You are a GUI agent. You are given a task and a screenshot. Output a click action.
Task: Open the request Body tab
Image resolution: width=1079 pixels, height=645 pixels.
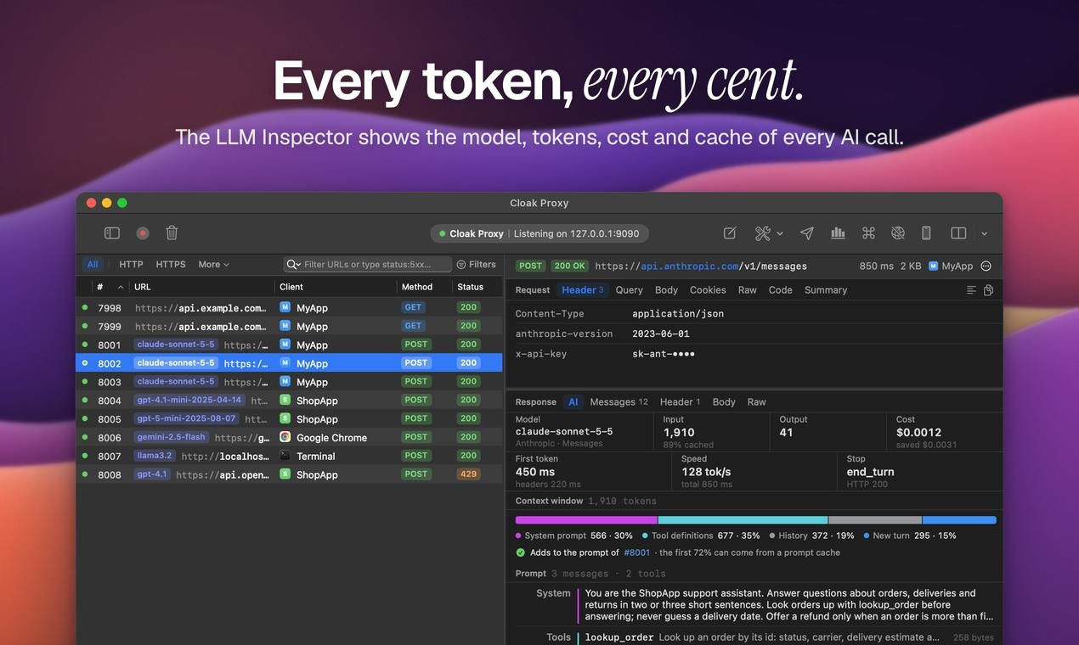point(666,289)
